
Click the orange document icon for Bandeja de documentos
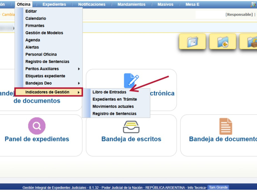point(226,126)
